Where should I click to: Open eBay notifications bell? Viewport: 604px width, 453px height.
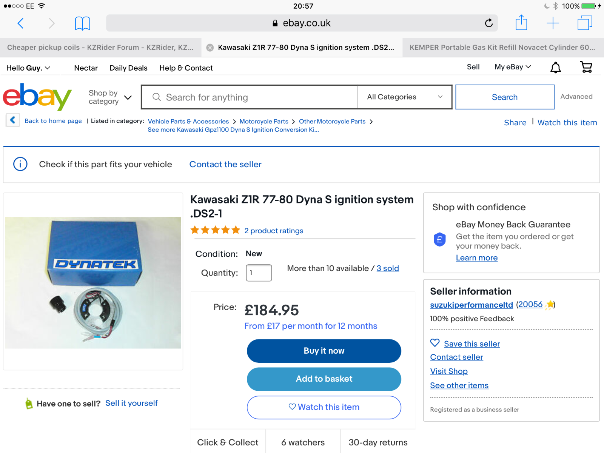[556, 68]
